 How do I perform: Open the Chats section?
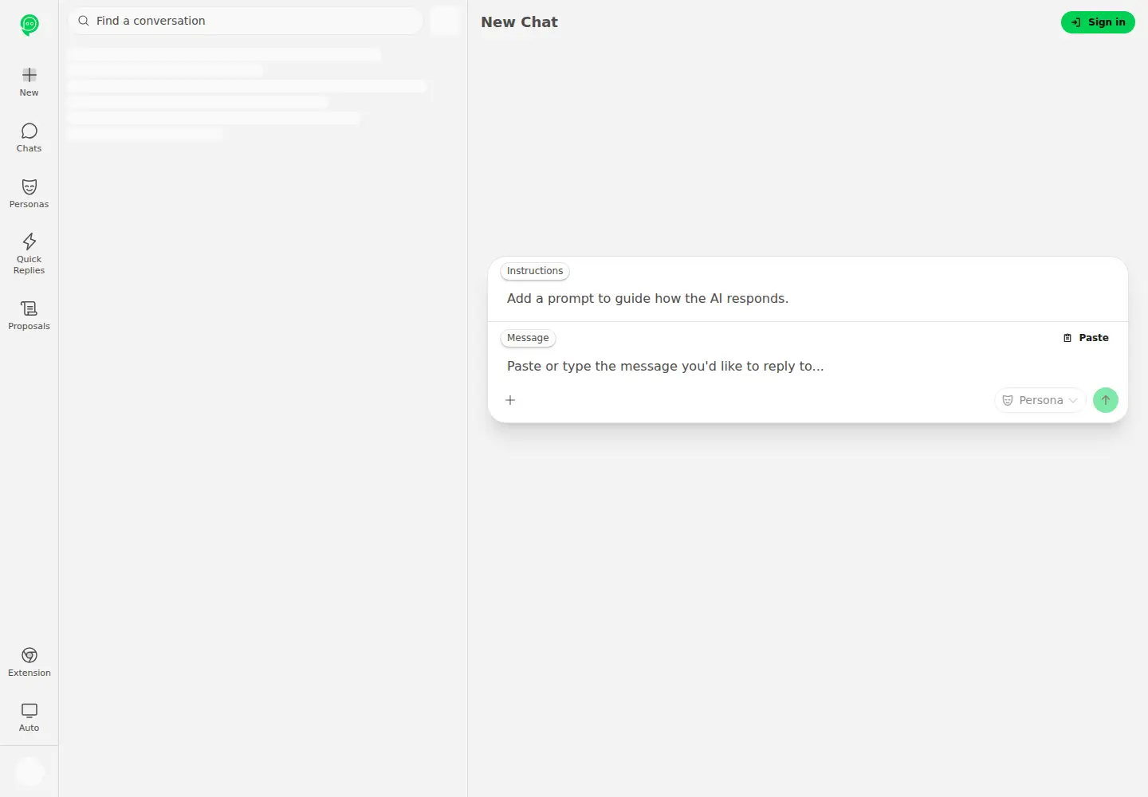[x=29, y=138]
